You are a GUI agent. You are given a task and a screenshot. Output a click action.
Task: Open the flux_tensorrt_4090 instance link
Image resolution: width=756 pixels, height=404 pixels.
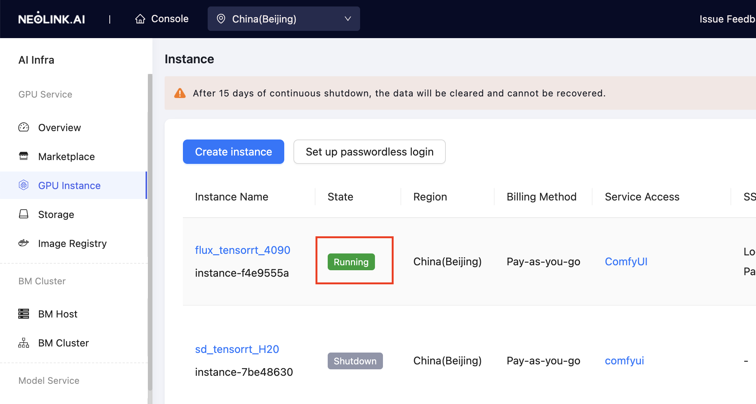pyautogui.click(x=243, y=250)
